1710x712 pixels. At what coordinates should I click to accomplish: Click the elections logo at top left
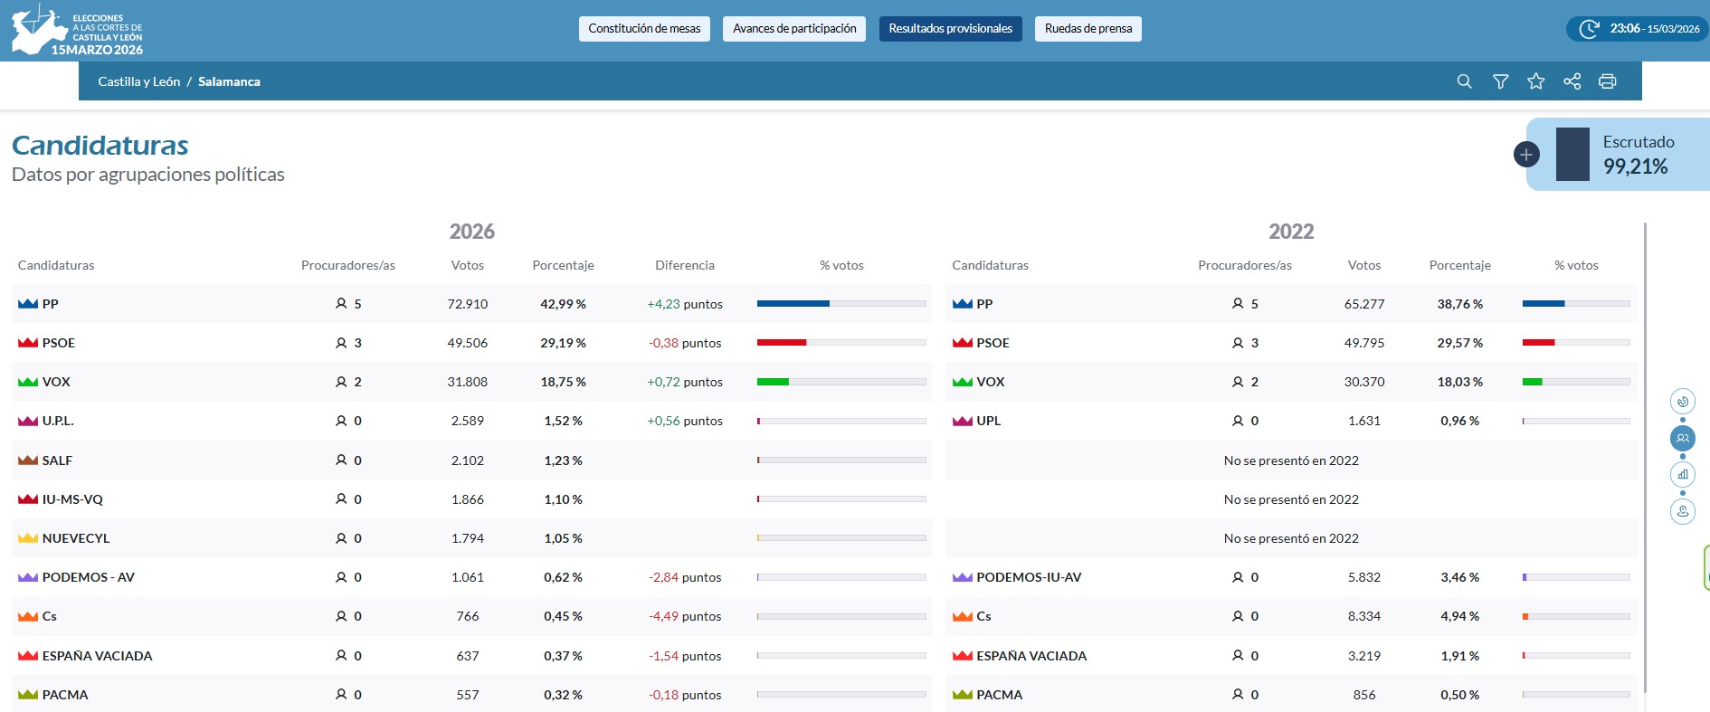[77, 31]
